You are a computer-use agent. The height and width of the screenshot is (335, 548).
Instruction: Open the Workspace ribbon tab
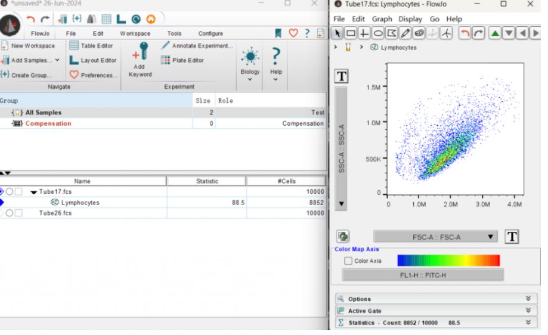[x=135, y=33]
